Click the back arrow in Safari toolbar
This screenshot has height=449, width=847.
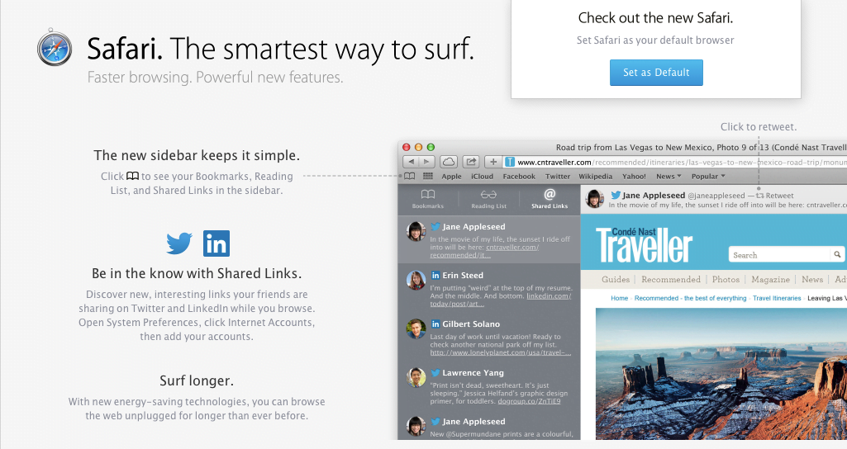pos(411,162)
